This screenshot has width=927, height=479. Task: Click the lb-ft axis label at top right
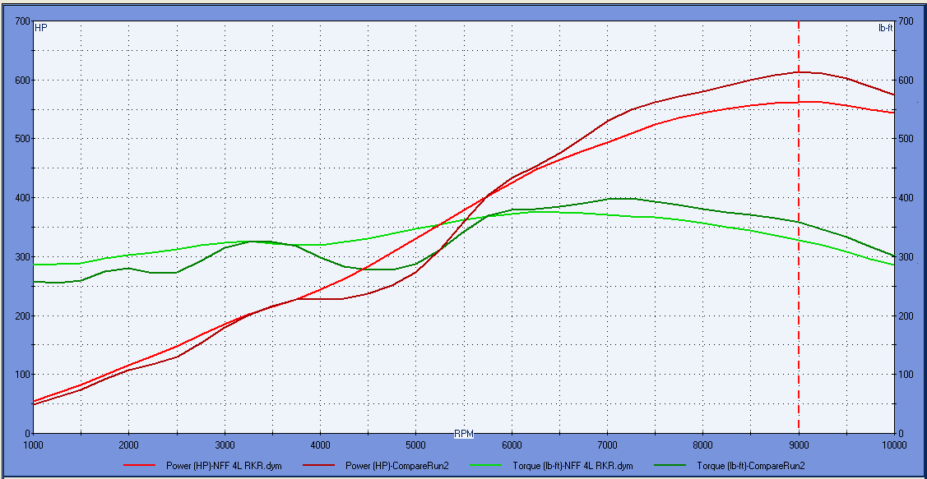[x=885, y=28]
